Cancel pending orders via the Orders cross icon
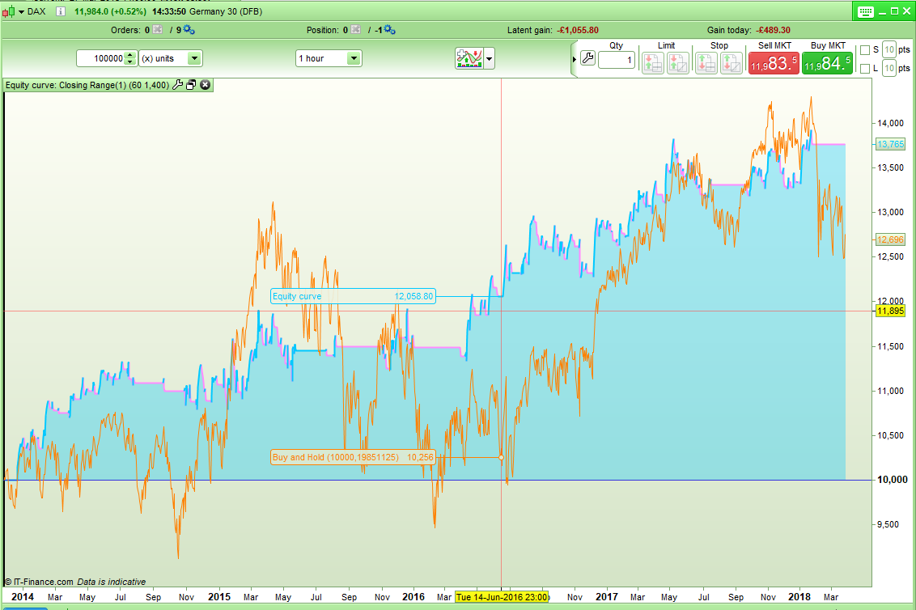The height and width of the screenshot is (610, 916). click(x=158, y=30)
